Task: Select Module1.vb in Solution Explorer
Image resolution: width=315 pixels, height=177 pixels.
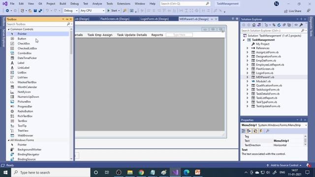Action: pos(263,81)
